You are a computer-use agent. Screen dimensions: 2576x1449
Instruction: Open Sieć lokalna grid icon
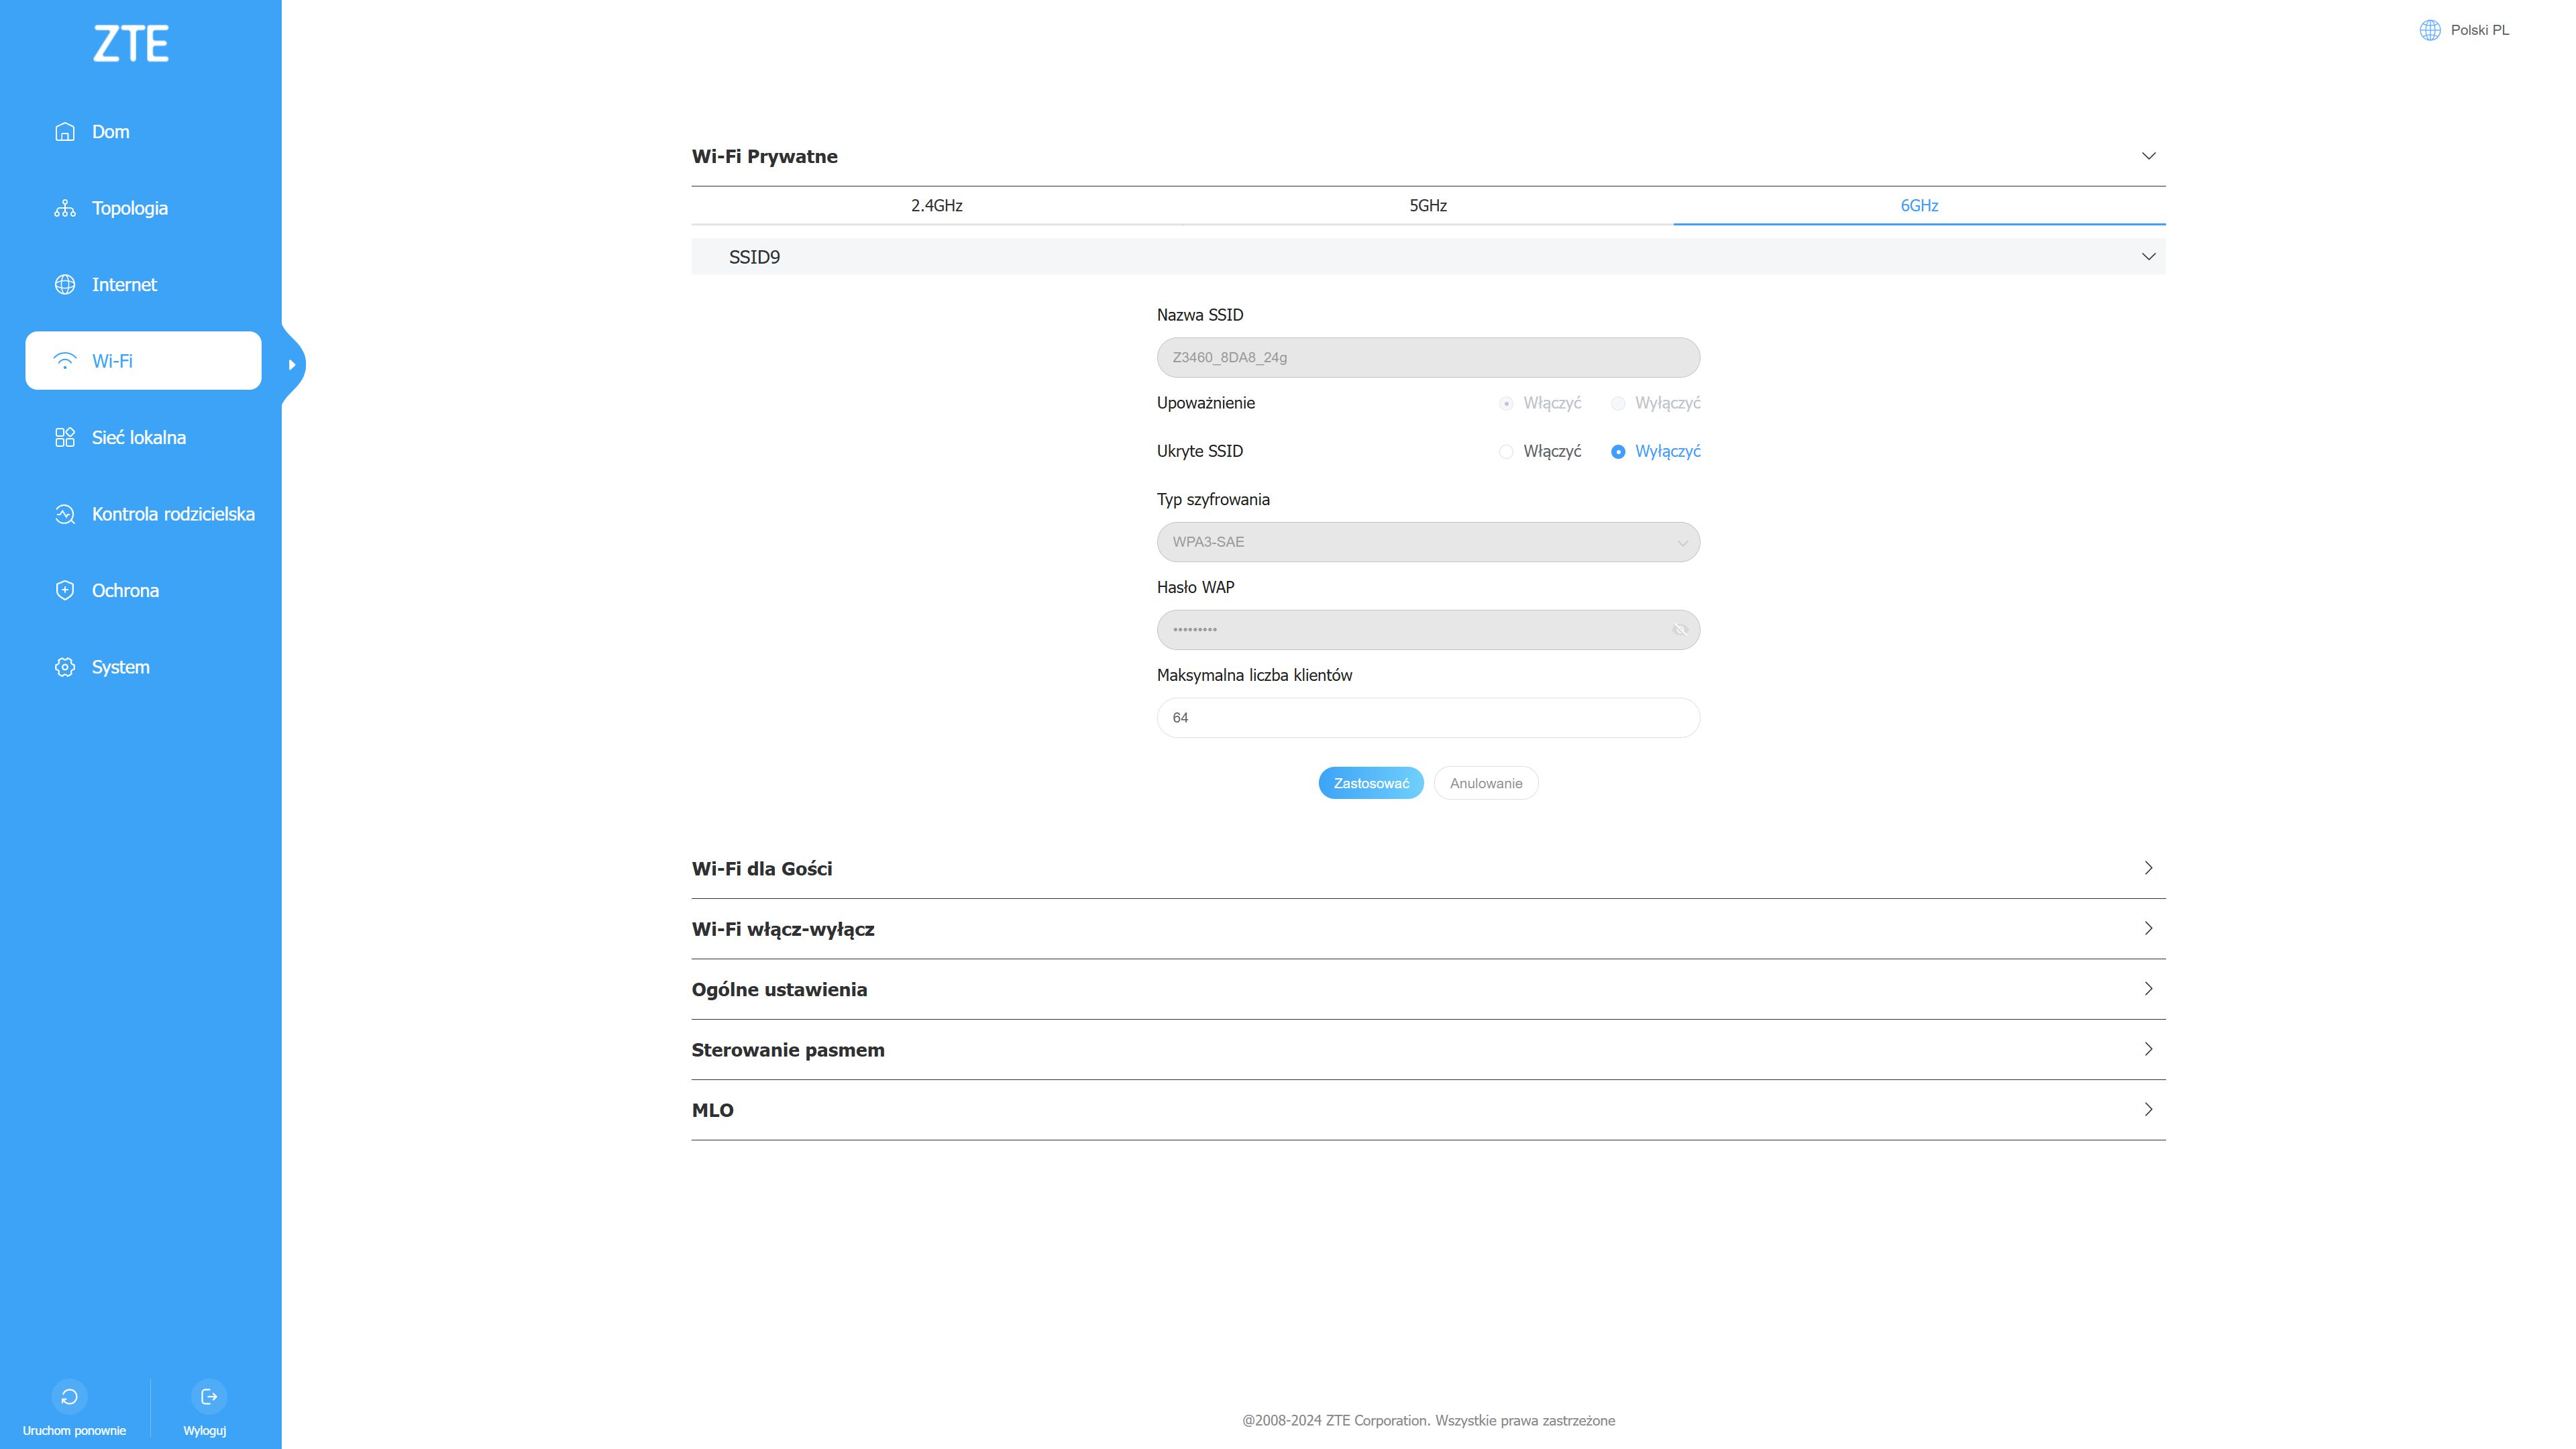click(x=65, y=438)
